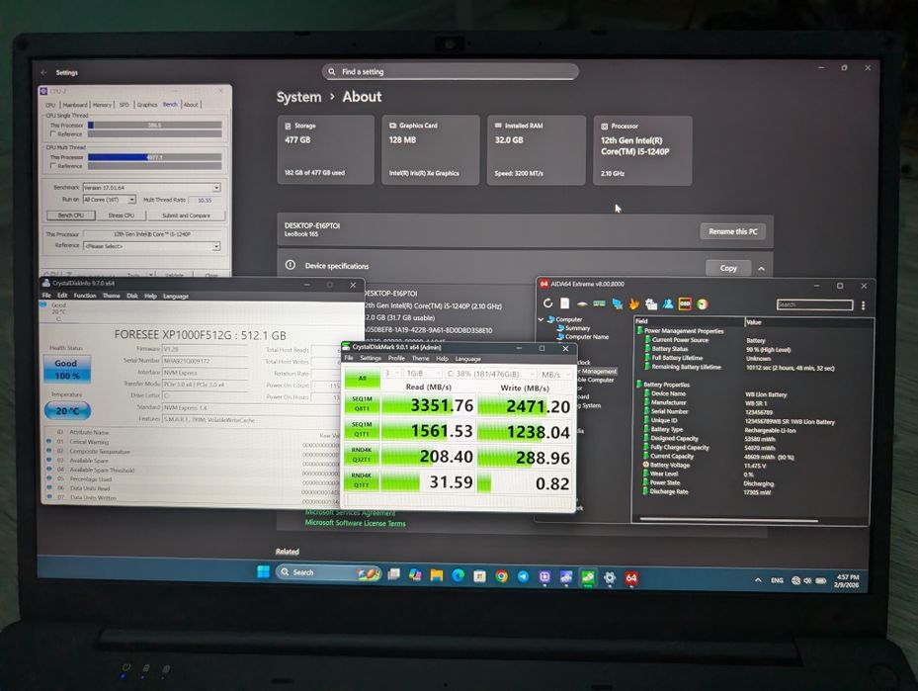Collapse the Computer tree node in AIDA64
The height and width of the screenshot is (691, 918).
(x=541, y=319)
